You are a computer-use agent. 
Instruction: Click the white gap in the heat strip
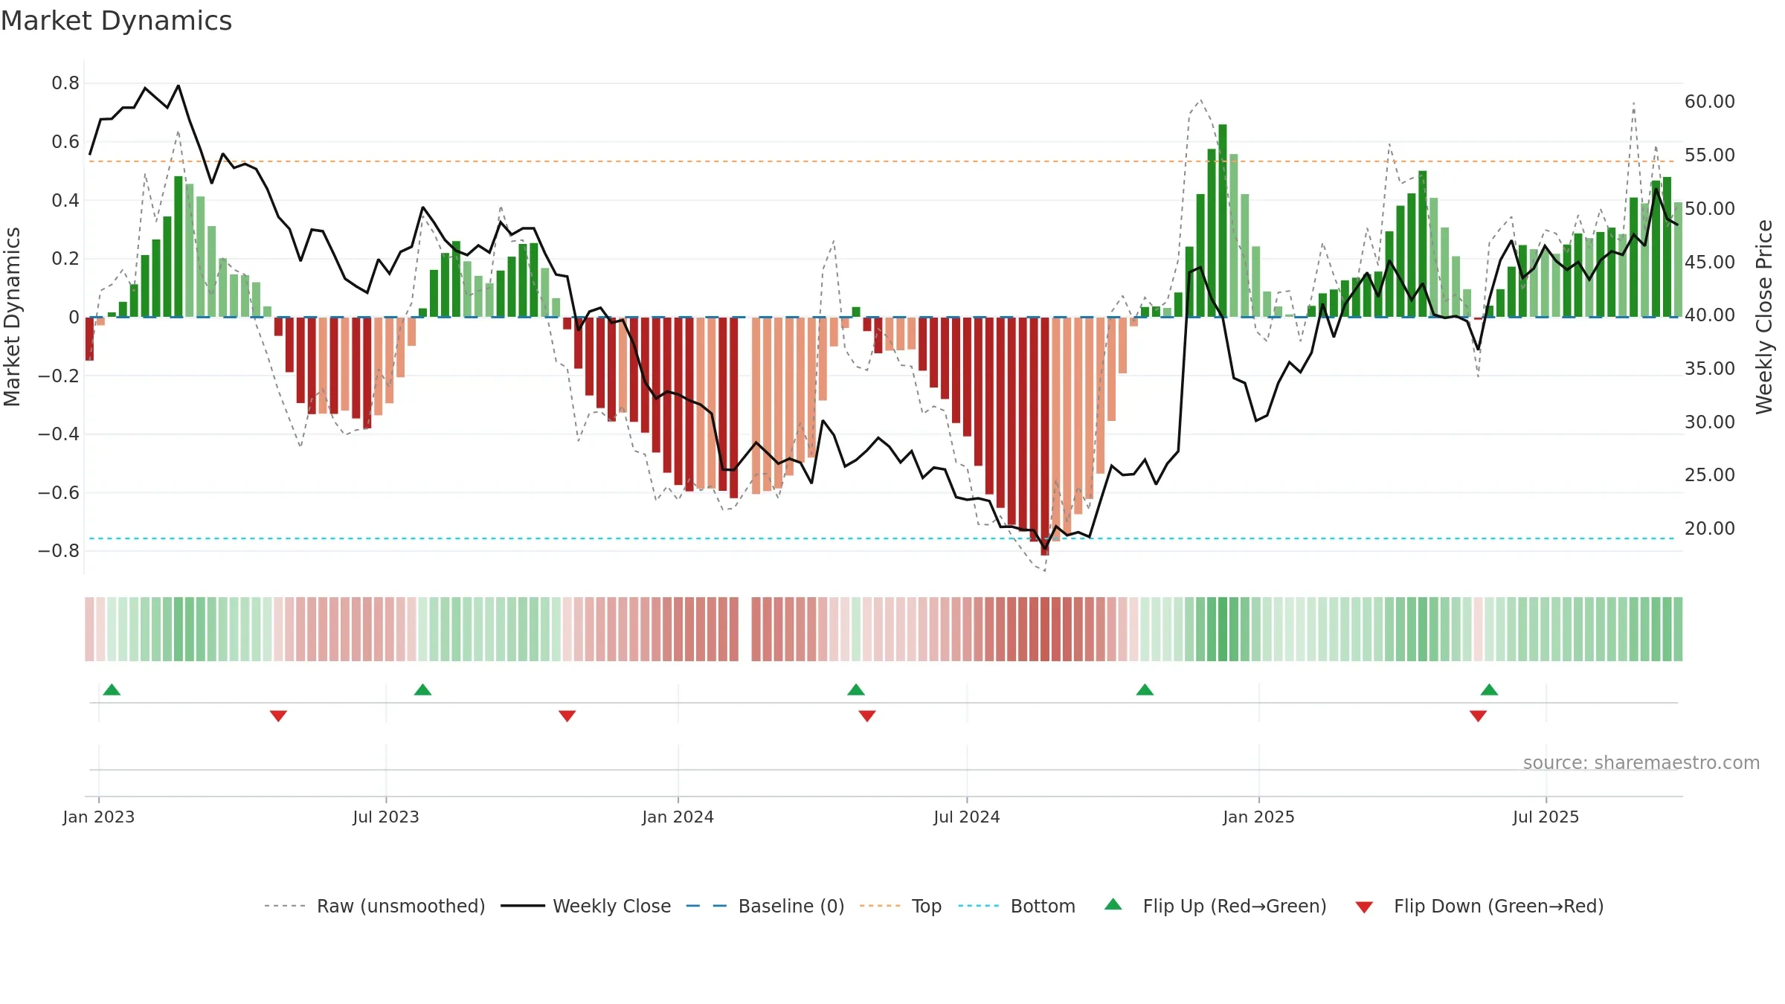pos(745,629)
